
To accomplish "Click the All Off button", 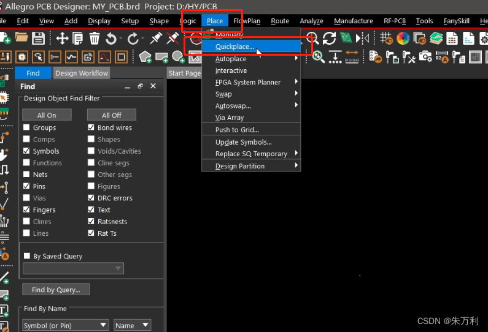I will point(112,115).
